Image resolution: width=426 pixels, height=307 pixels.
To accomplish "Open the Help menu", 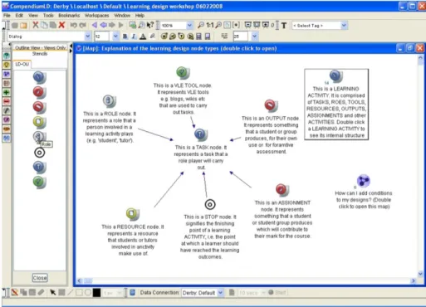I will (x=140, y=16).
